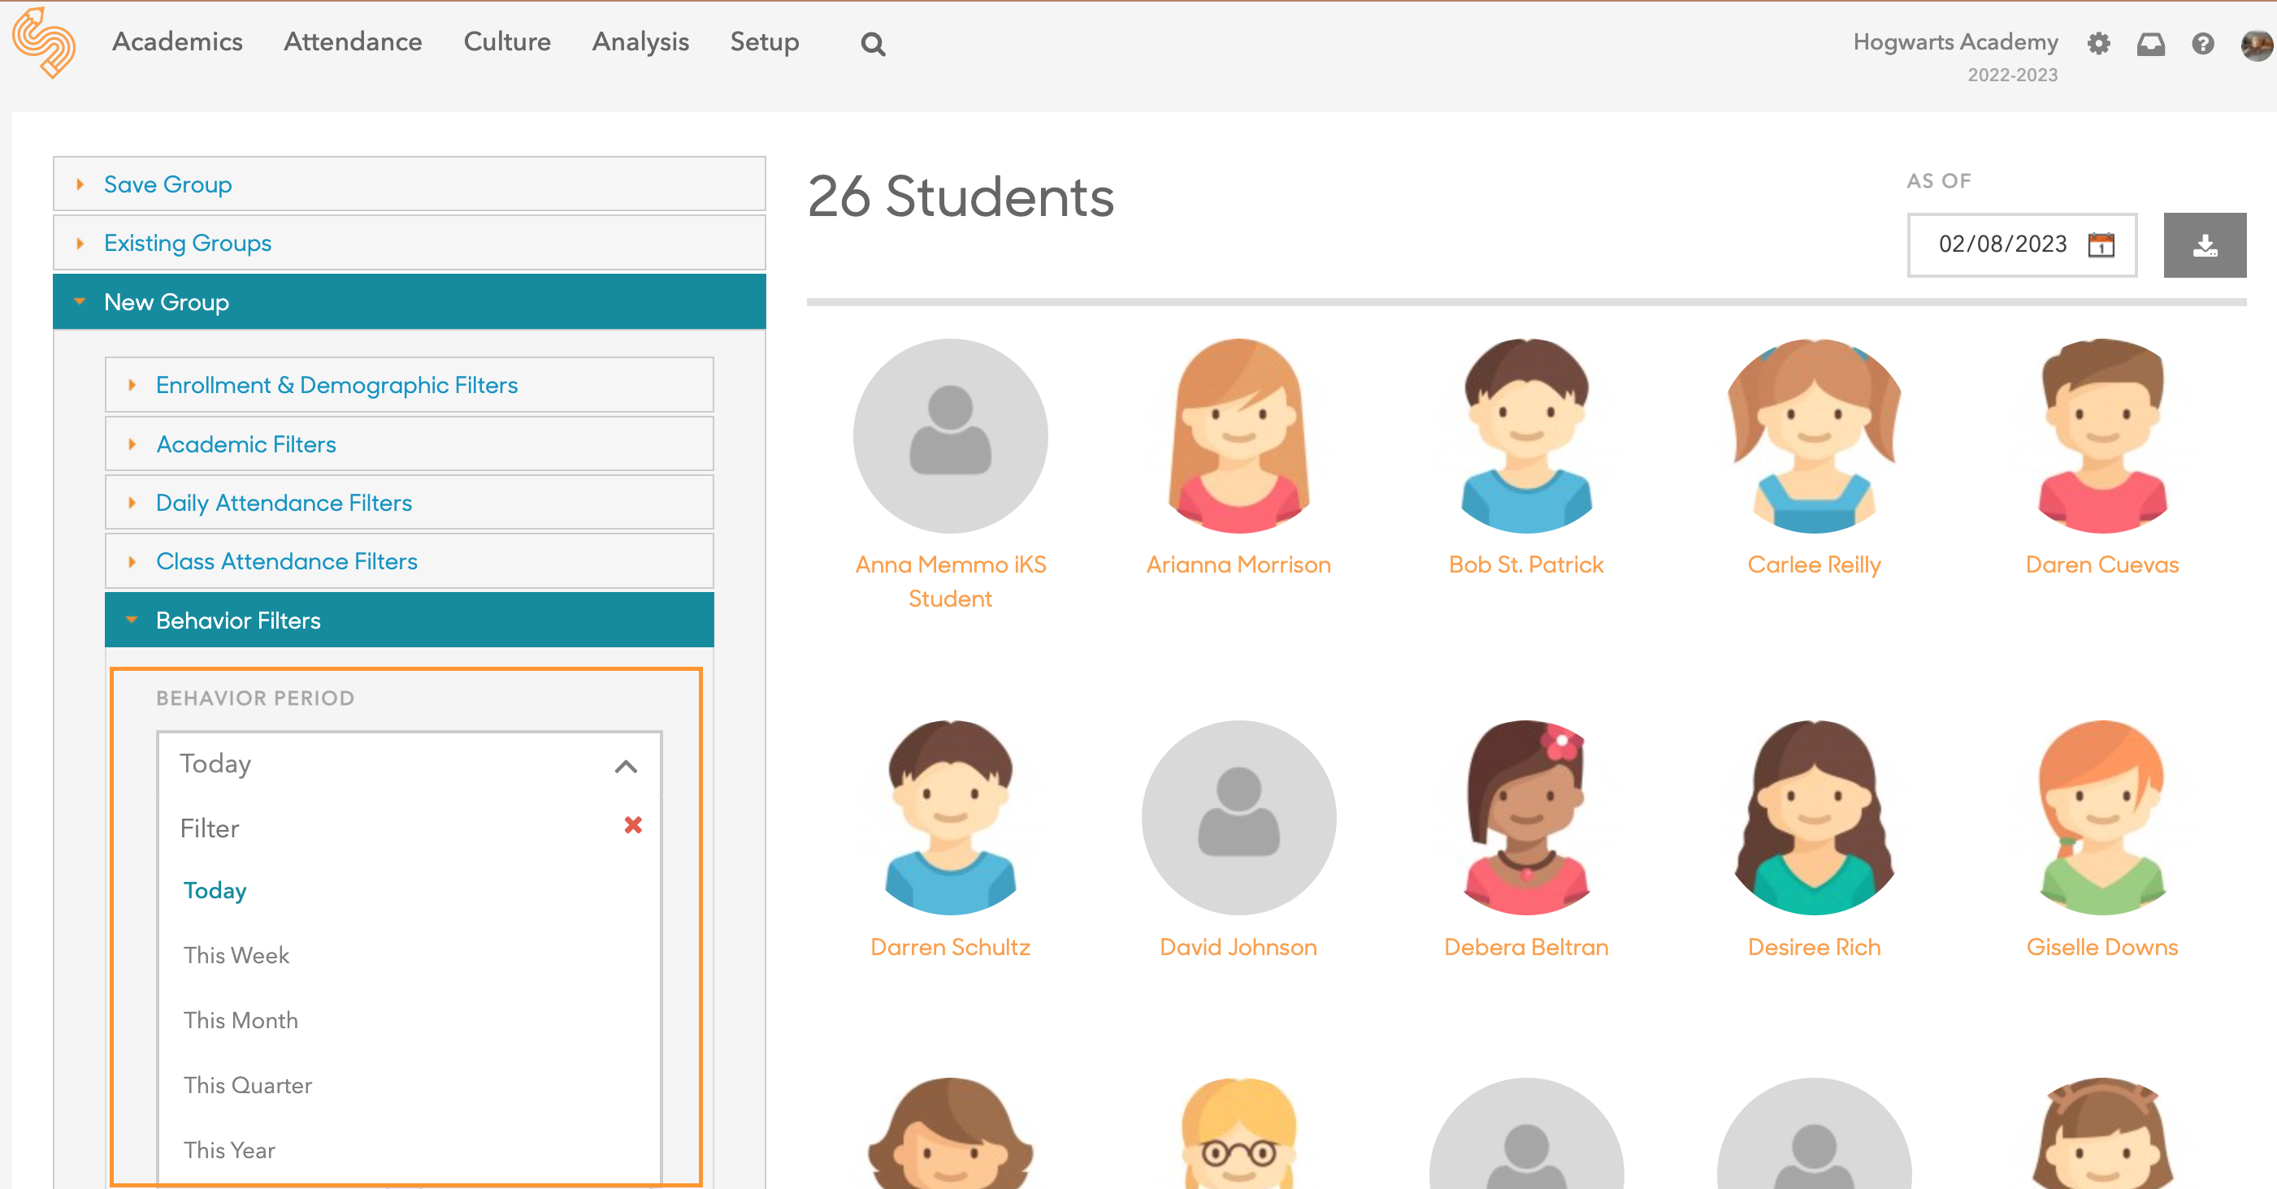The height and width of the screenshot is (1189, 2277).
Task: Open Bob St. Patrick name link
Action: (1525, 564)
